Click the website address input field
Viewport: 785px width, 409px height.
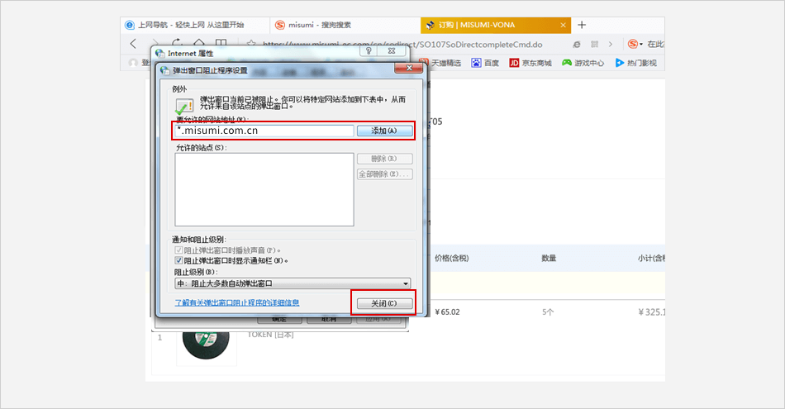263,131
